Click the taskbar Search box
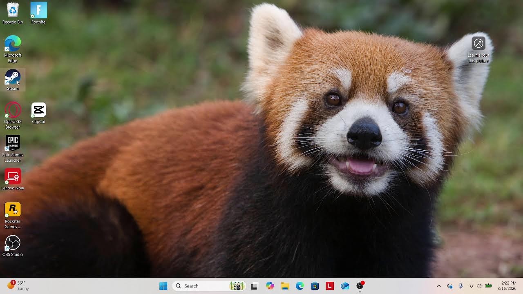The image size is (523, 294). [x=209, y=286]
